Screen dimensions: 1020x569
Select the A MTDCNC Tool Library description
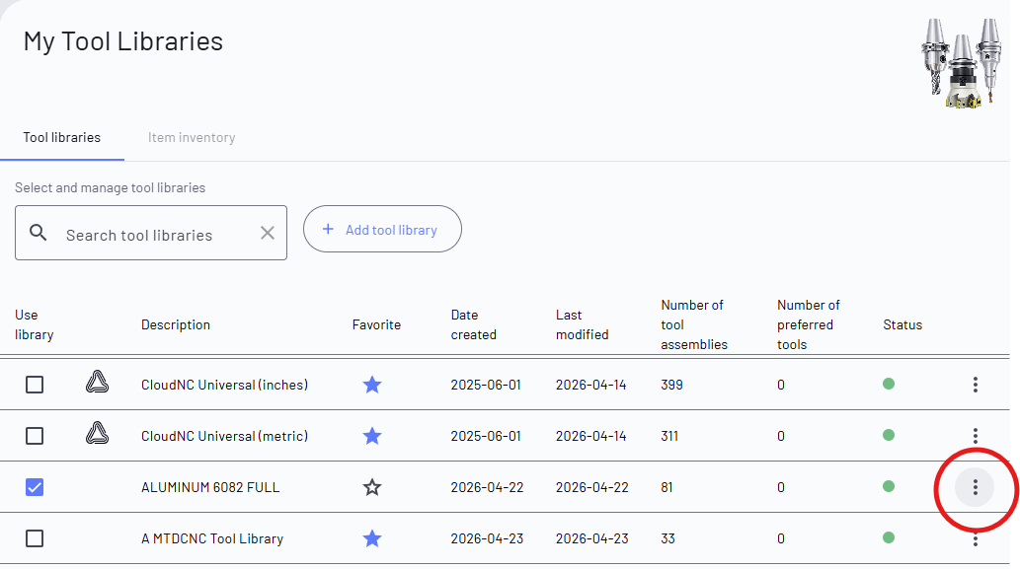(x=212, y=538)
